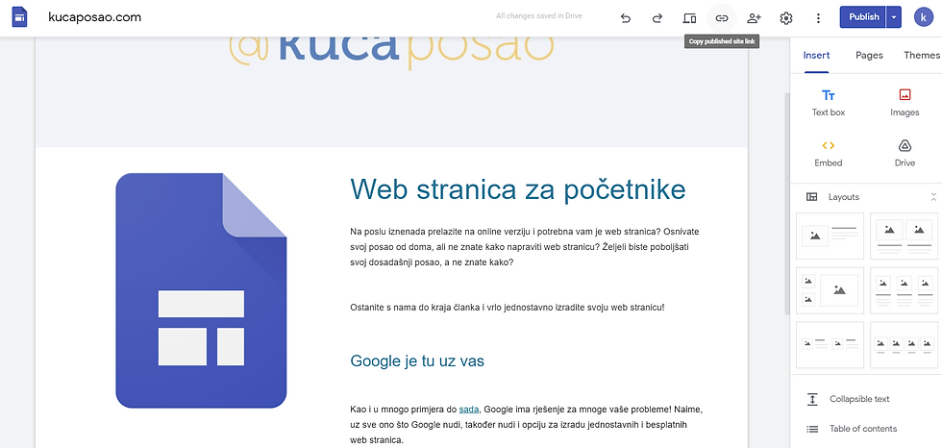This screenshot has height=448, width=942.
Task: Open the device preview icon
Action: (690, 18)
